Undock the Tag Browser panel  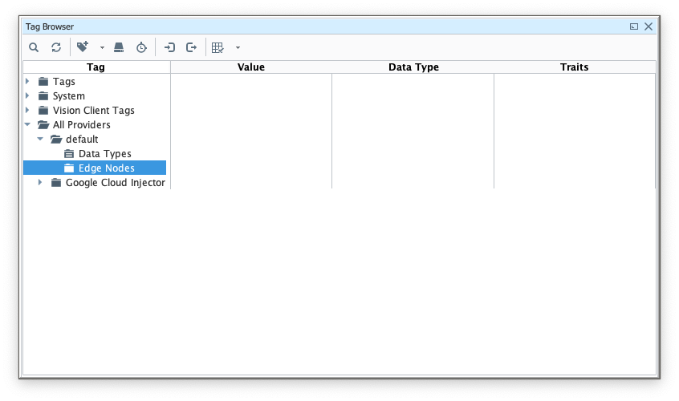634,26
